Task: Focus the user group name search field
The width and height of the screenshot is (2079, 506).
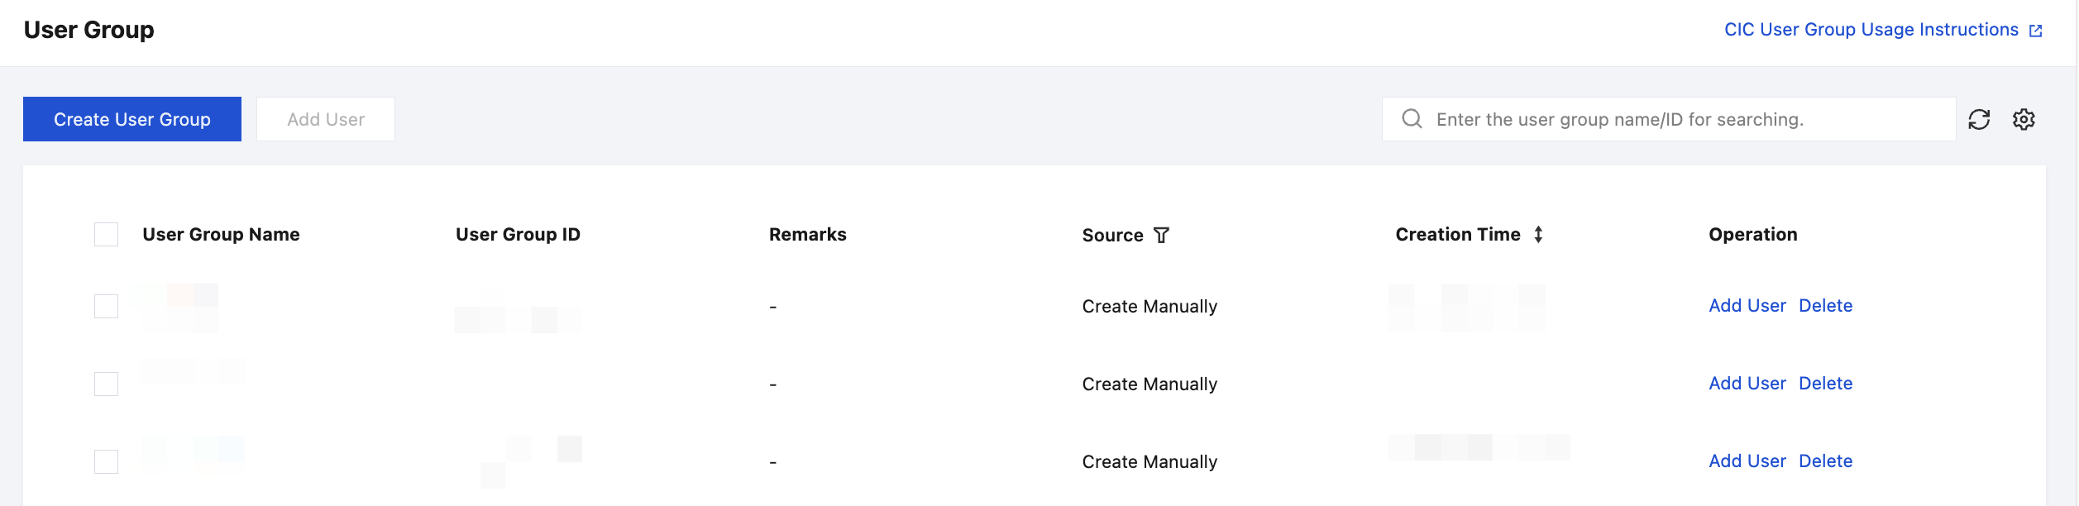Action: click(x=1669, y=119)
